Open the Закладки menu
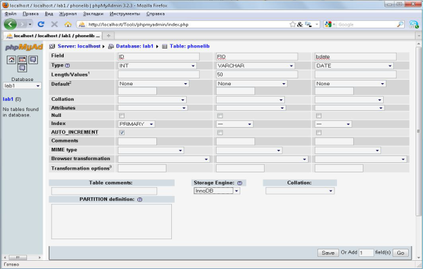 tap(93, 14)
